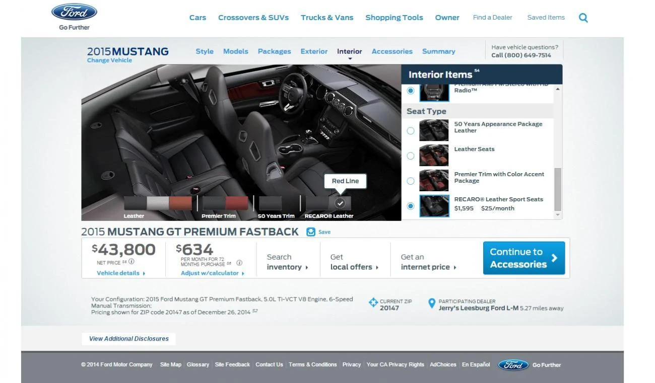This screenshot has height=383, width=655.
Task: Open Terms & Conditions footer link
Action: (313, 365)
